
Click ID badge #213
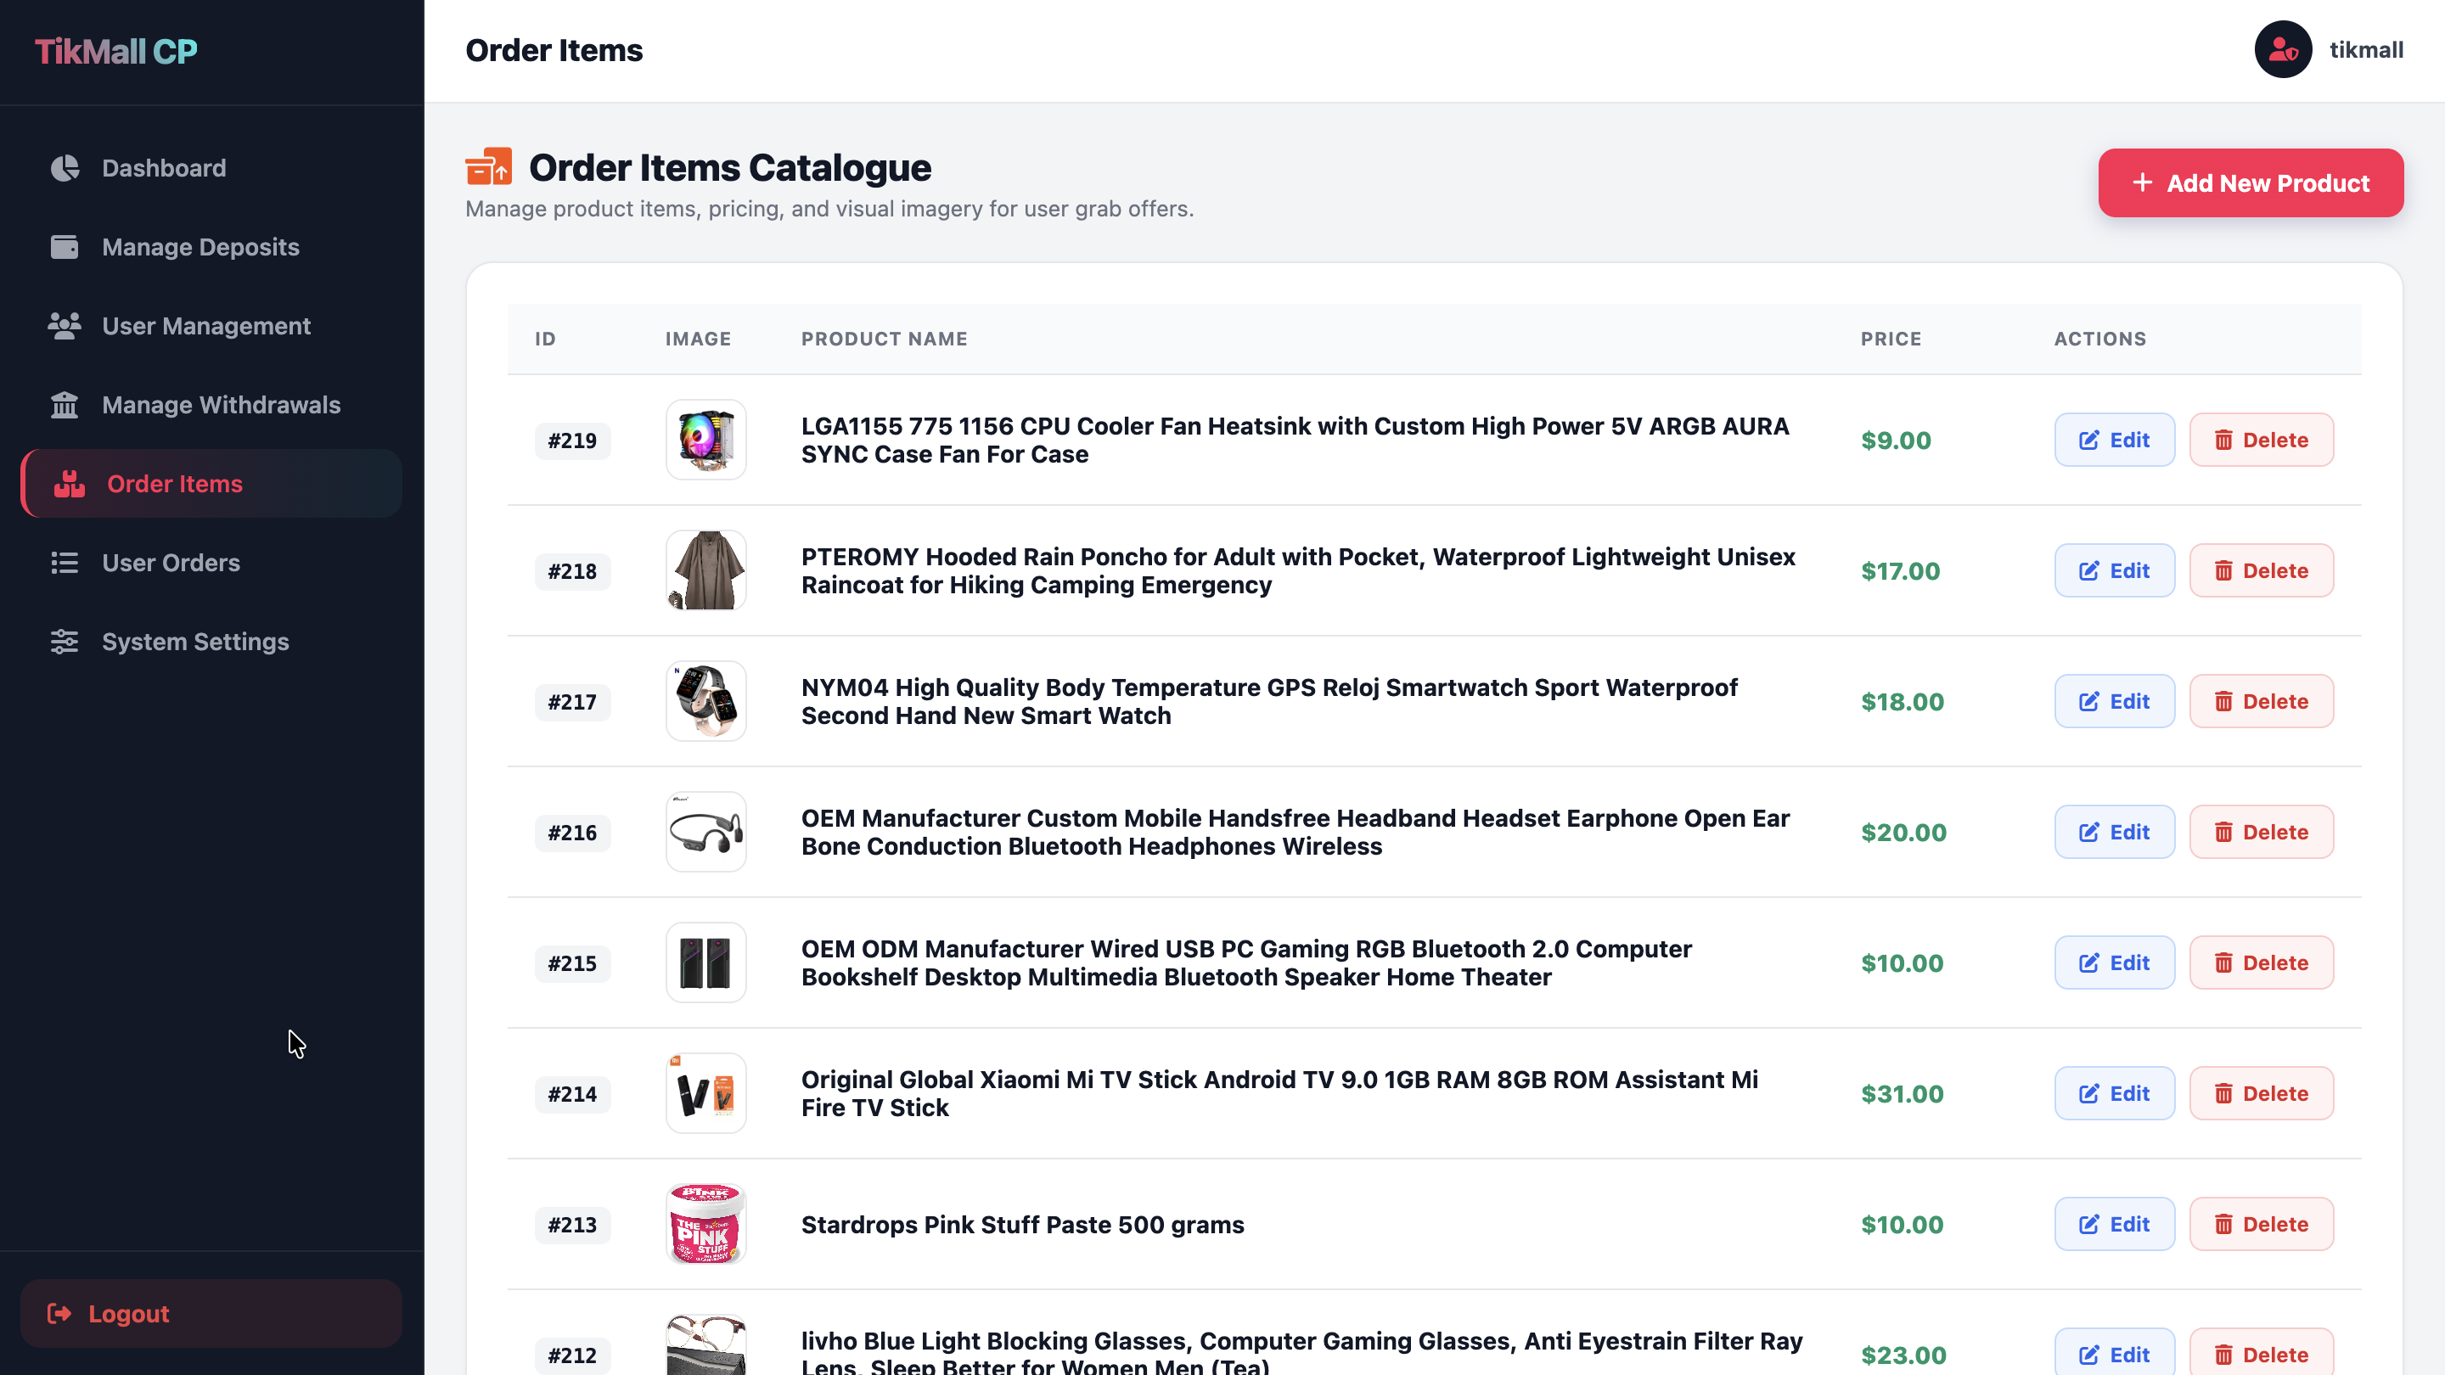click(572, 1225)
